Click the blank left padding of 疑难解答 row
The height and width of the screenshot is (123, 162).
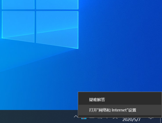point(83,100)
